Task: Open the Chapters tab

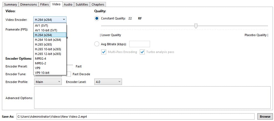Action: point(98,4)
